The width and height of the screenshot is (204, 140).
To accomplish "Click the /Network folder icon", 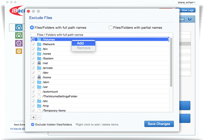I will [39, 44].
